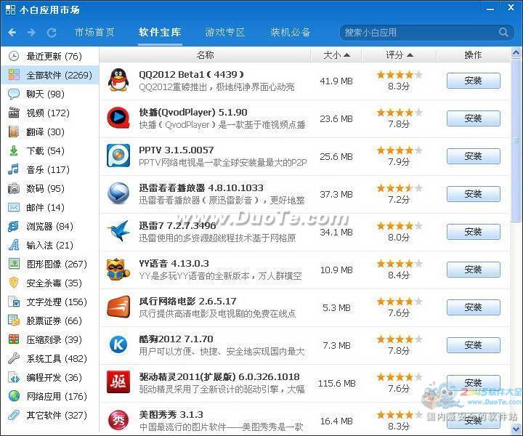Switch to the 软件宝库 tab
The image size is (523, 436).
click(x=160, y=33)
